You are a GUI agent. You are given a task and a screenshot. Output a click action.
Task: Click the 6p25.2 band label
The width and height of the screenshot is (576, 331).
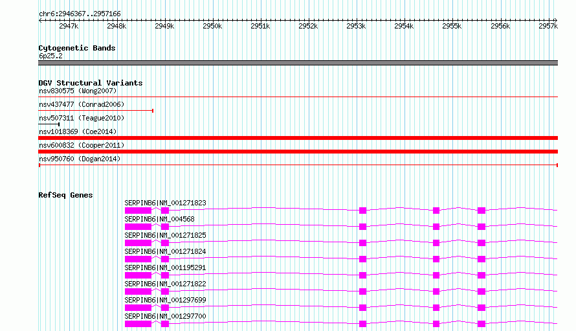click(50, 56)
